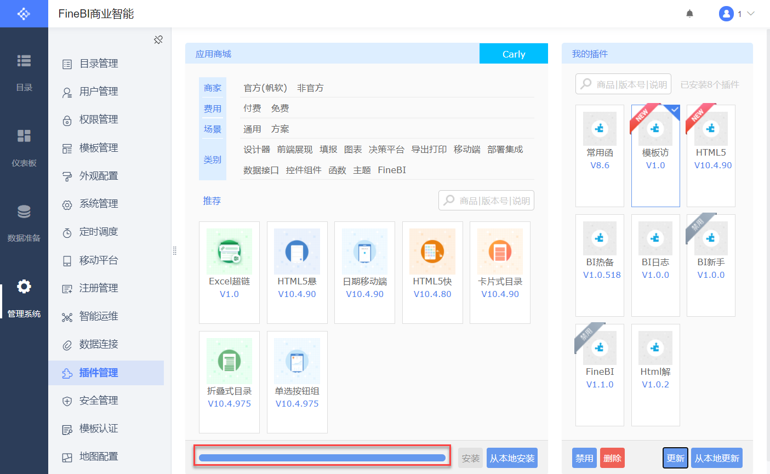Select the Excel超链 plugin card
Image resolution: width=770 pixels, height=474 pixels.
click(x=229, y=272)
